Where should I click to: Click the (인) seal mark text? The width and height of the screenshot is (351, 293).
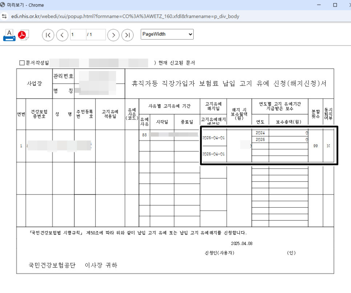click(x=291, y=253)
